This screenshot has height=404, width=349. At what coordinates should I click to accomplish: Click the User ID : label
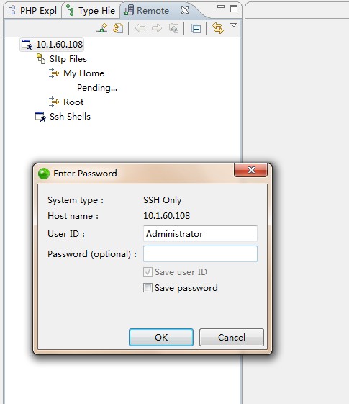click(66, 234)
